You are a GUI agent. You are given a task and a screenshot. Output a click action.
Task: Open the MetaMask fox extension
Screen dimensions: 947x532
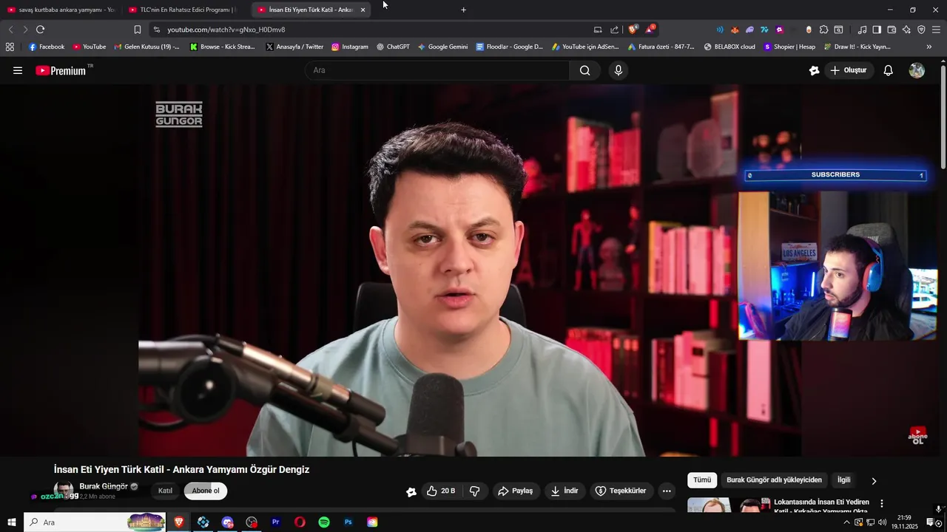(x=735, y=30)
